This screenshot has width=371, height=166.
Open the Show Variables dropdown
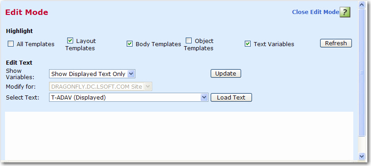(131, 74)
